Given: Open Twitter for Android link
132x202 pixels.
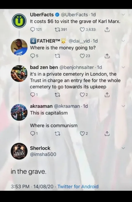Looking at the screenshot, I should (x=78, y=186).
